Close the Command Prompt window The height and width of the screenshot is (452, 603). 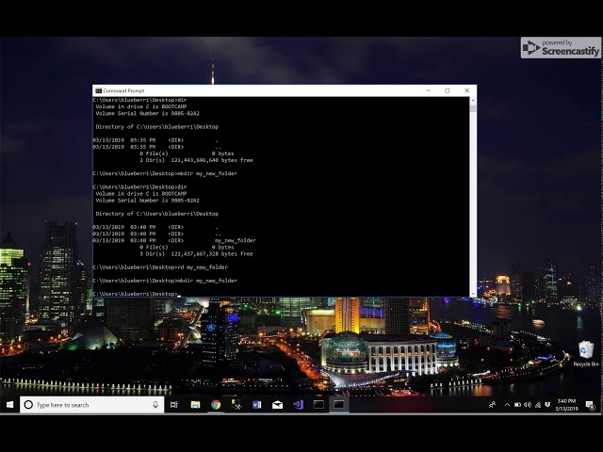click(x=467, y=90)
